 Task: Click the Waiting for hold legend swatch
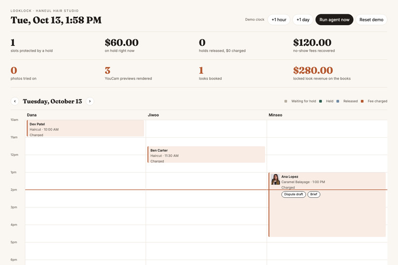click(286, 101)
